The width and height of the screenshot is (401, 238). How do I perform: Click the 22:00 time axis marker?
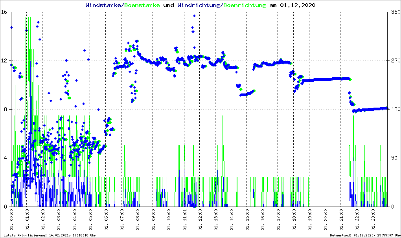pos(357,219)
